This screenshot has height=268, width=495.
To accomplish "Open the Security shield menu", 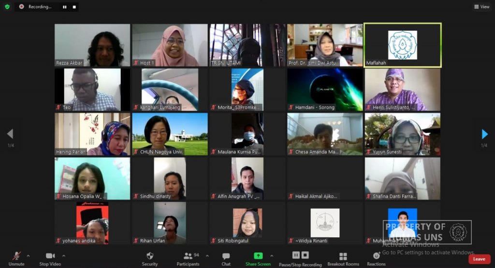I will [x=150, y=258].
